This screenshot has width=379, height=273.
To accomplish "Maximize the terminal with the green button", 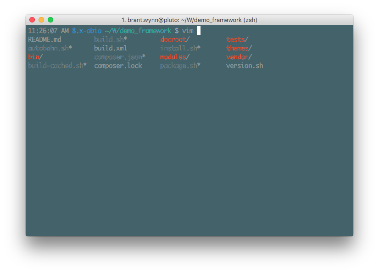I will [x=50, y=20].
